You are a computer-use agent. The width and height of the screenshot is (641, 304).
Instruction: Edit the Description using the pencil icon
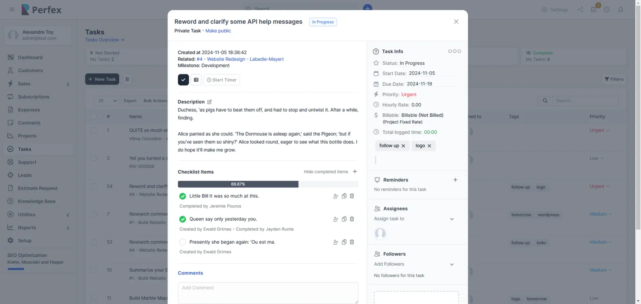pos(209,102)
